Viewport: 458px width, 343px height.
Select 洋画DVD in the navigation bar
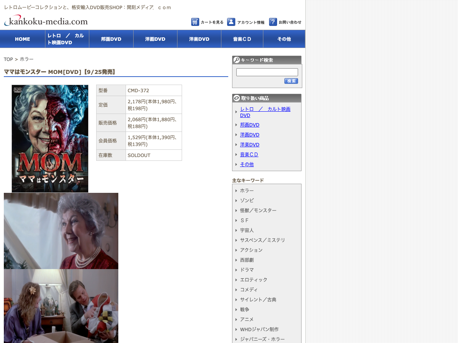tap(155, 39)
